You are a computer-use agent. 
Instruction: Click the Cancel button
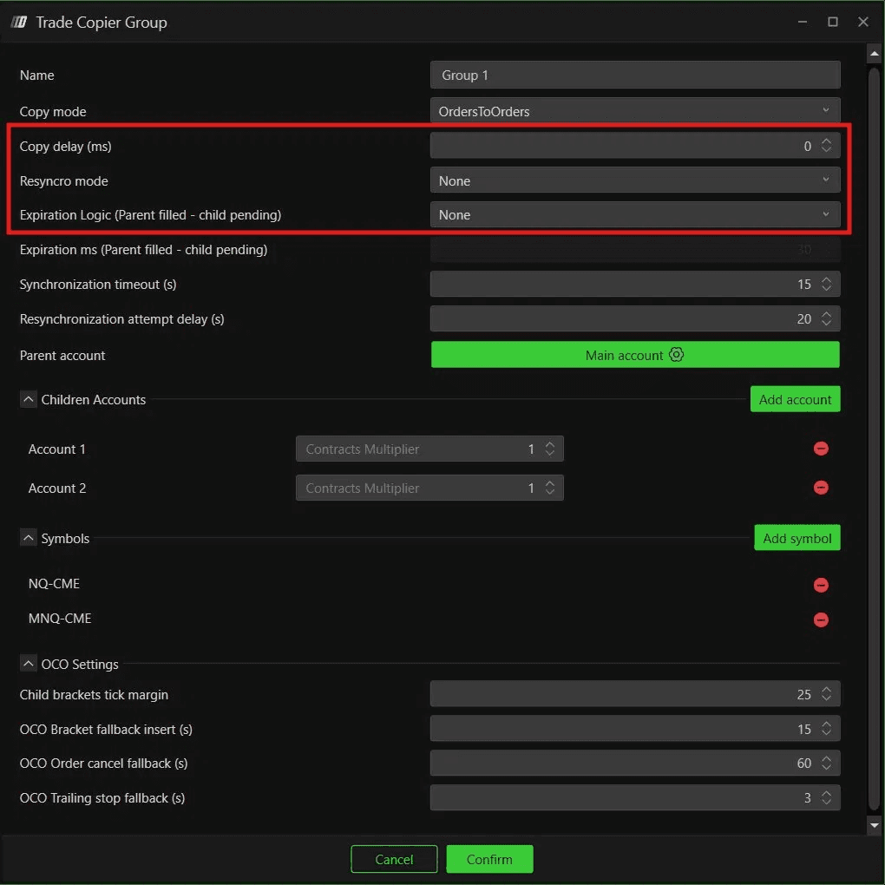pyautogui.click(x=394, y=859)
